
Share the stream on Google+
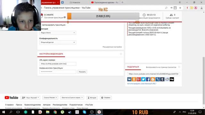[x=139, y=79]
